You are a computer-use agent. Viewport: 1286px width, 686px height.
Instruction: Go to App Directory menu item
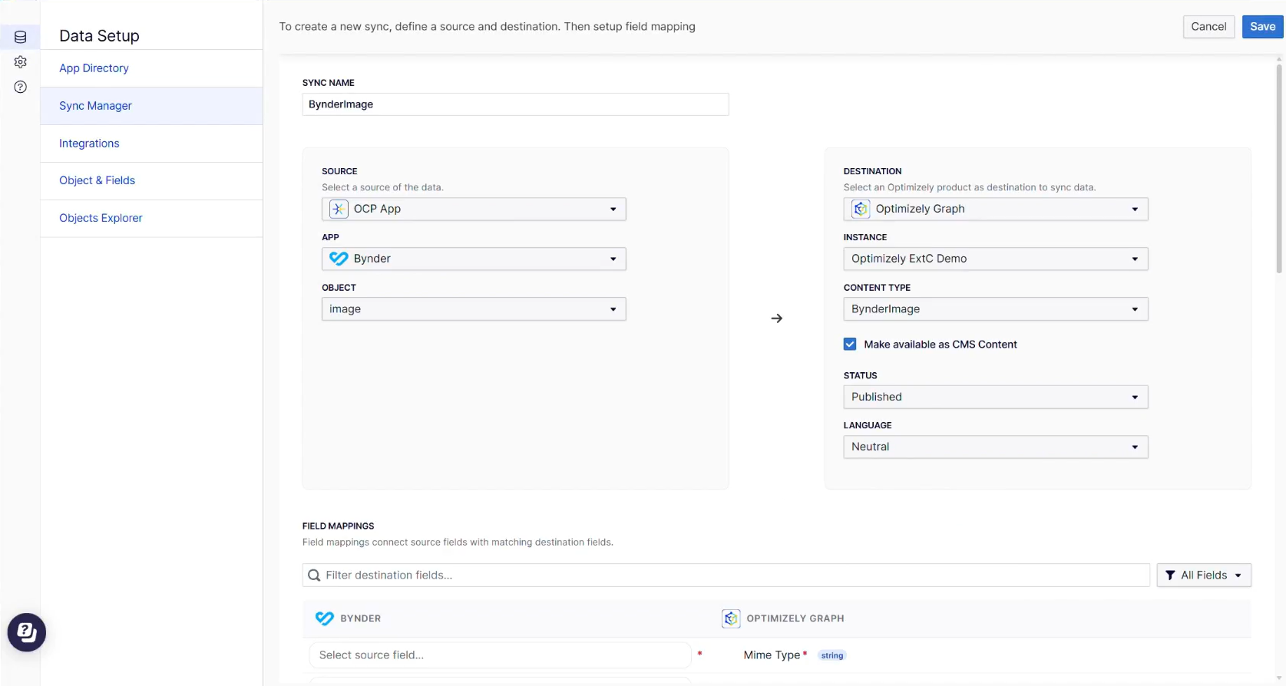tap(94, 68)
